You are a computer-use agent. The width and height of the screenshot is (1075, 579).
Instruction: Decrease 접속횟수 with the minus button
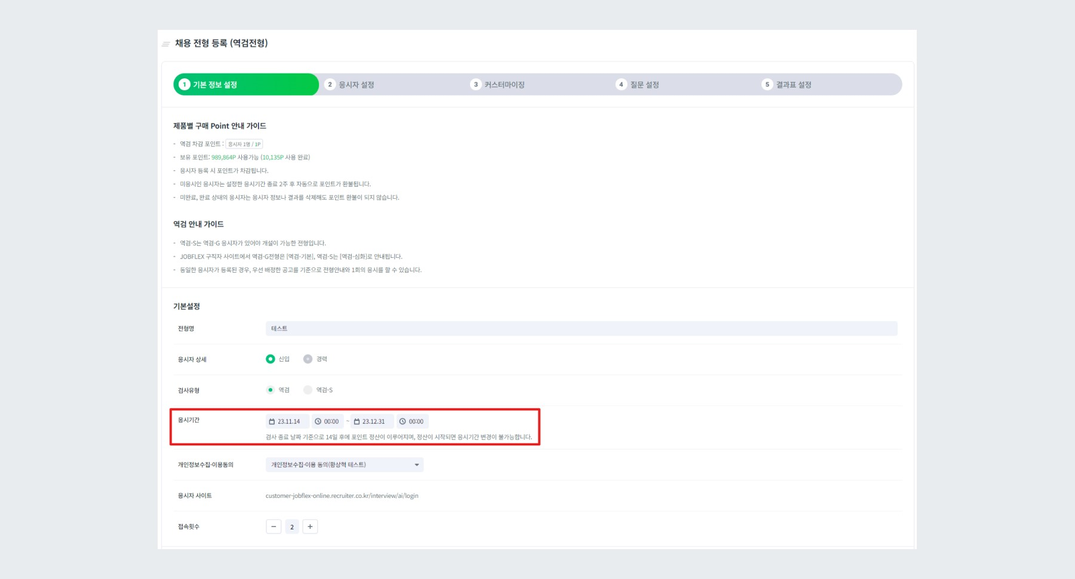[274, 526]
